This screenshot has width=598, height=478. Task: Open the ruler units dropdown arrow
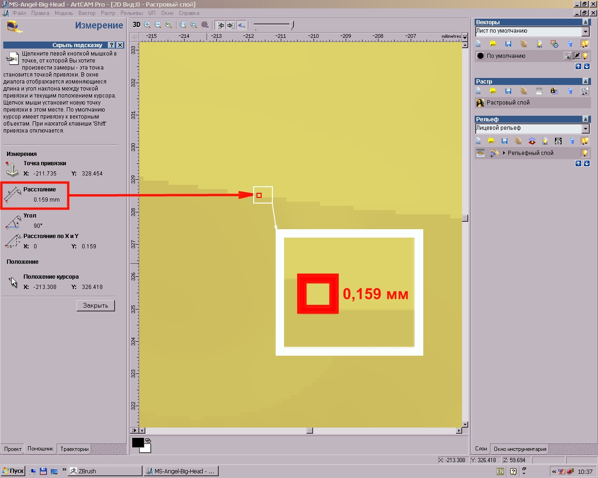[464, 36]
